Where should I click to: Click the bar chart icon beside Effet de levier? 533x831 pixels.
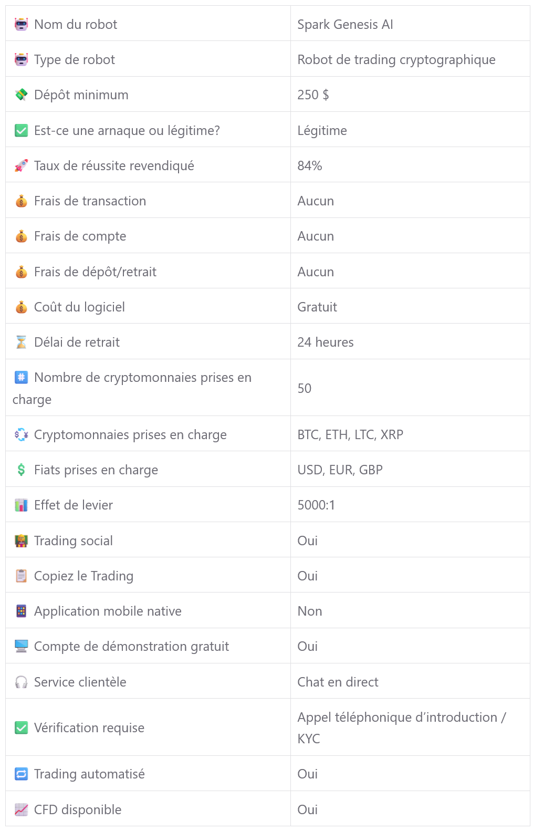(21, 505)
